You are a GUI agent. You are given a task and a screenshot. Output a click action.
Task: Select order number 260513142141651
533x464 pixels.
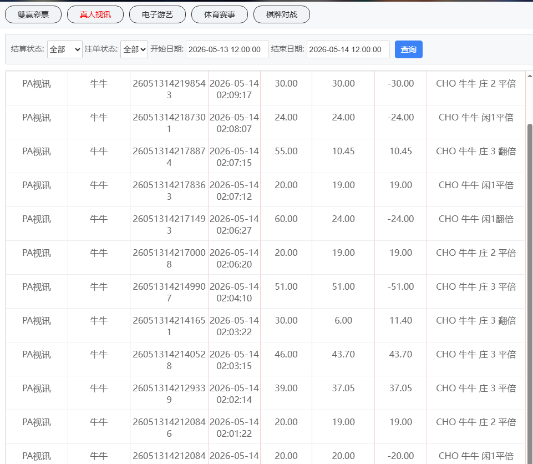[169, 326]
